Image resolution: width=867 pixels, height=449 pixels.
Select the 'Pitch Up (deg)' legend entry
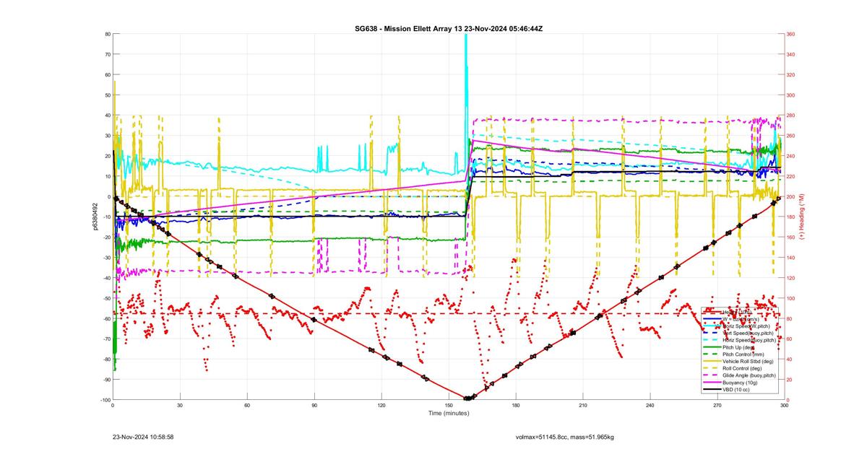[x=737, y=347]
